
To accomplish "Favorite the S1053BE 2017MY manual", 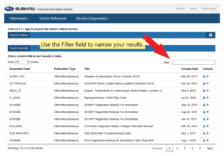I will [208, 119].
